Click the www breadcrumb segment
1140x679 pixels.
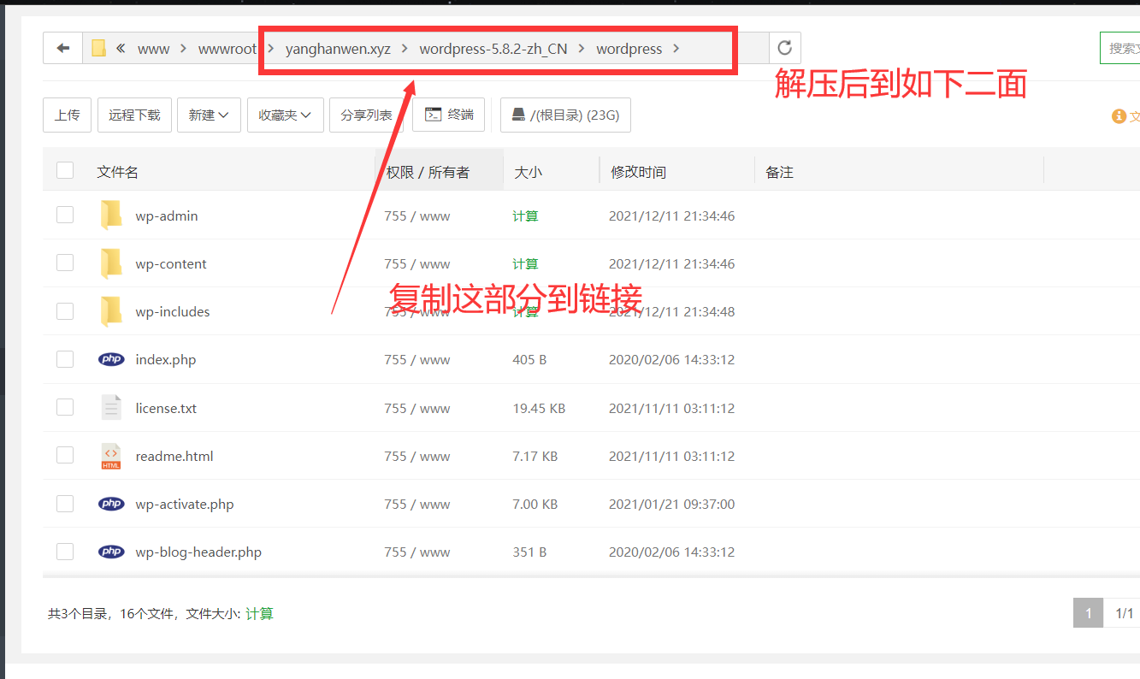[x=153, y=49]
